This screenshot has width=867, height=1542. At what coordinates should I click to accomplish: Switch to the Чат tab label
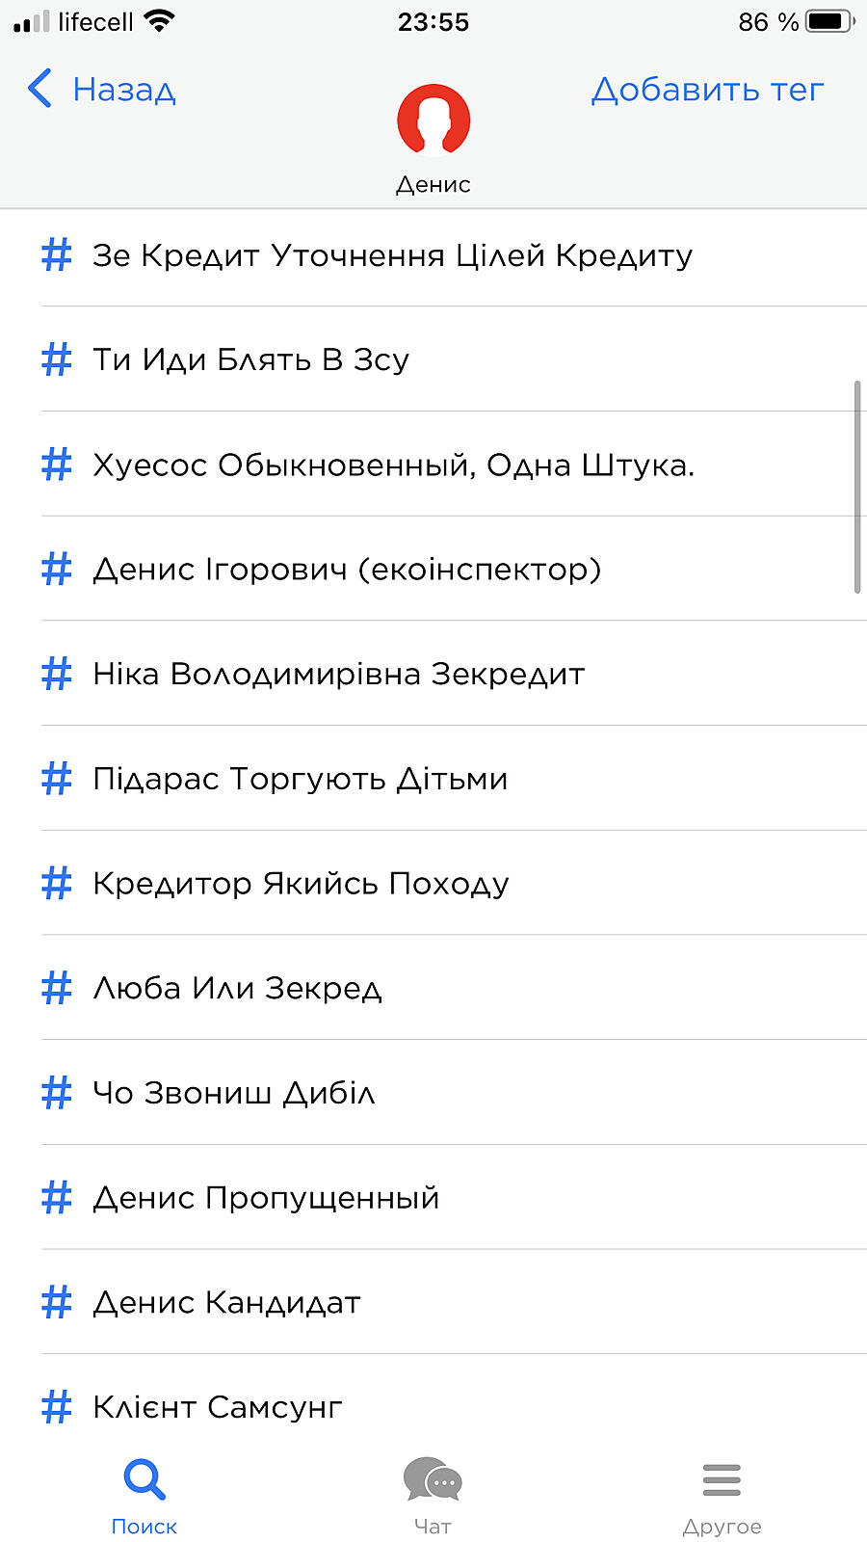click(433, 1527)
